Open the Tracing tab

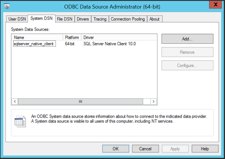[100, 19]
